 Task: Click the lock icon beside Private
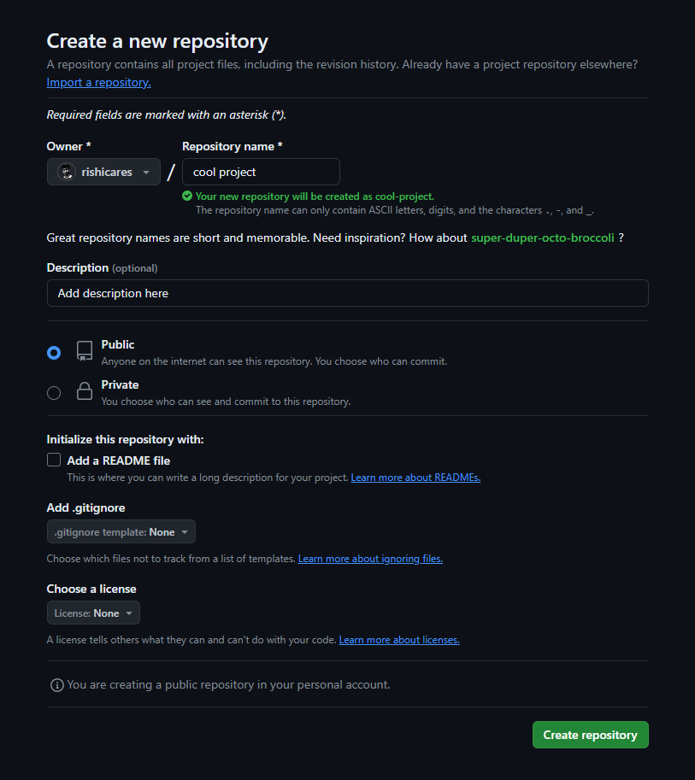[83, 391]
